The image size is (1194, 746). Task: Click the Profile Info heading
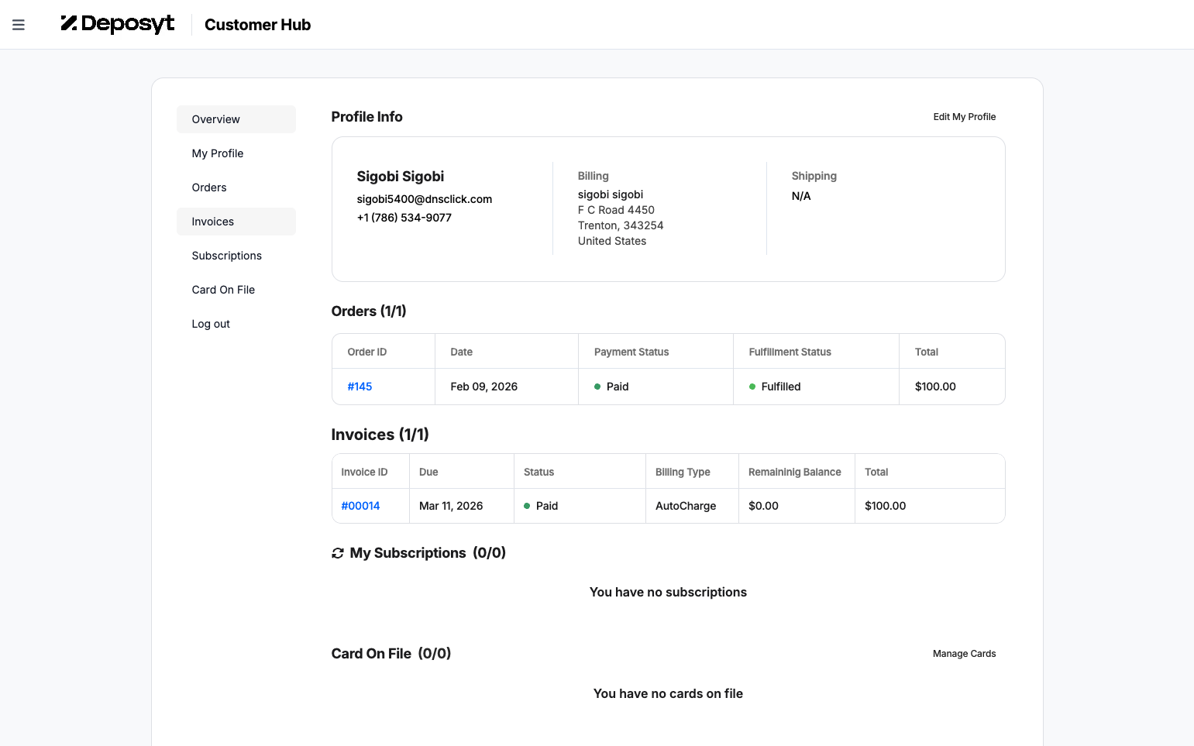(366, 117)
